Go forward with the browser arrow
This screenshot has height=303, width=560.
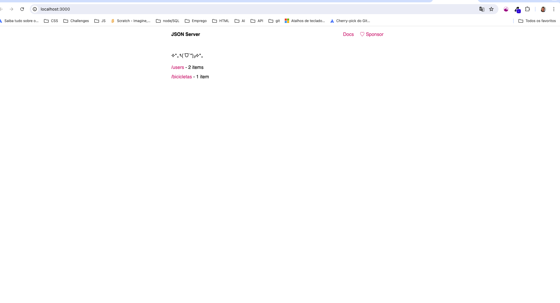pyautogui.click(x=11, y=9)
